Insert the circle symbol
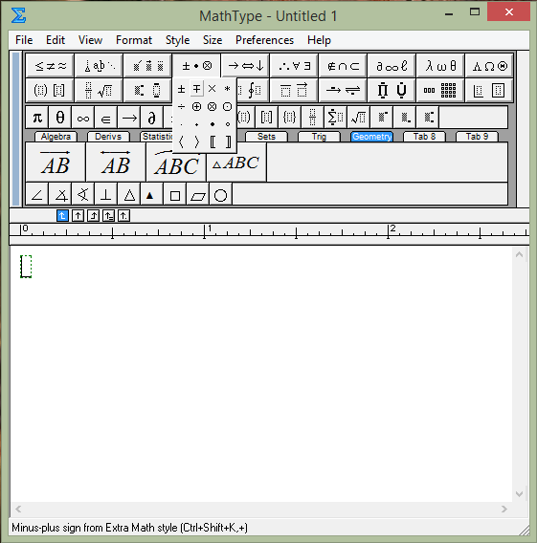 [220, 195]
